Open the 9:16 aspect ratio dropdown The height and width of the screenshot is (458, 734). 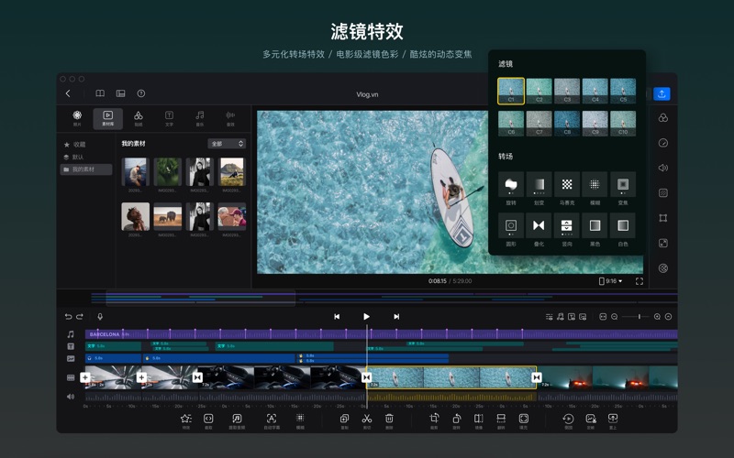[x=610, y=281]
